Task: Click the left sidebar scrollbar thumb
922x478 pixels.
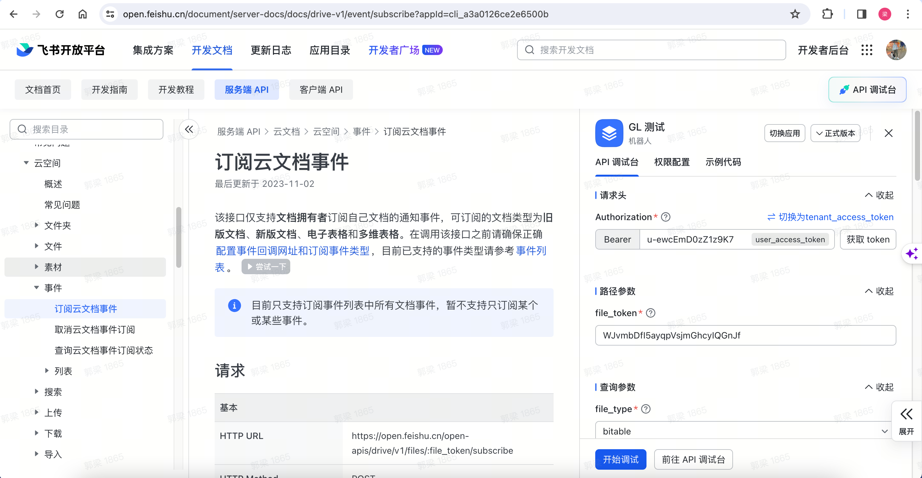Action: click(x=178, y=237)
